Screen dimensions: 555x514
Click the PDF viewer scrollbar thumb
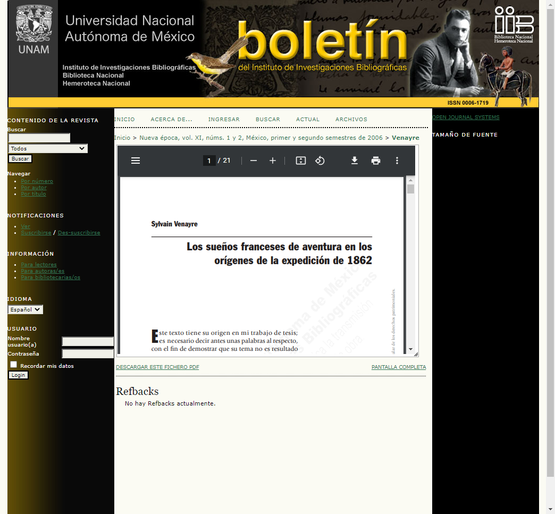coord(410,189)
